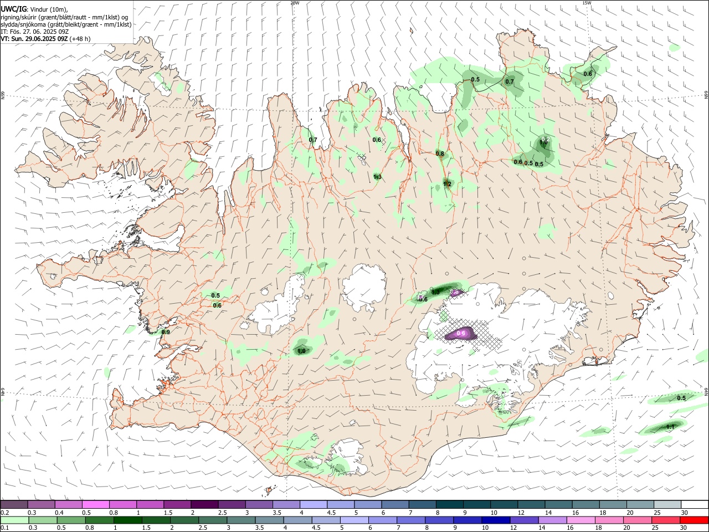Click the bright pink 0.5 swatch in the upper legend row

tap(96, 504)
